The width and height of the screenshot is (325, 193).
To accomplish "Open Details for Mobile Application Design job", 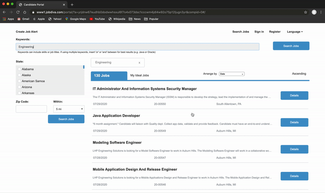I will (x=294, y=176).
